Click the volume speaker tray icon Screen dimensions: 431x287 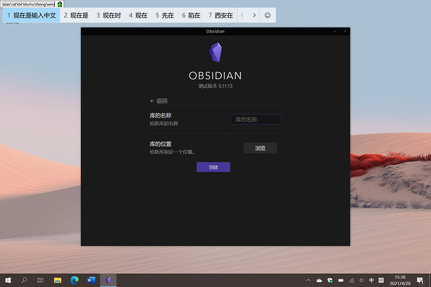point(362,280)
